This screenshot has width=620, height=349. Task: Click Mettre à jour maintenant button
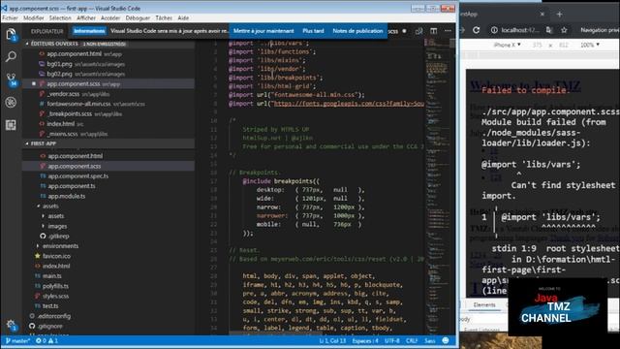point(263,31)
